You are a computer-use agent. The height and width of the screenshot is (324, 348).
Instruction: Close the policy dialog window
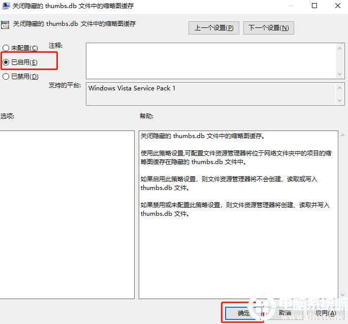pos(338,6)
